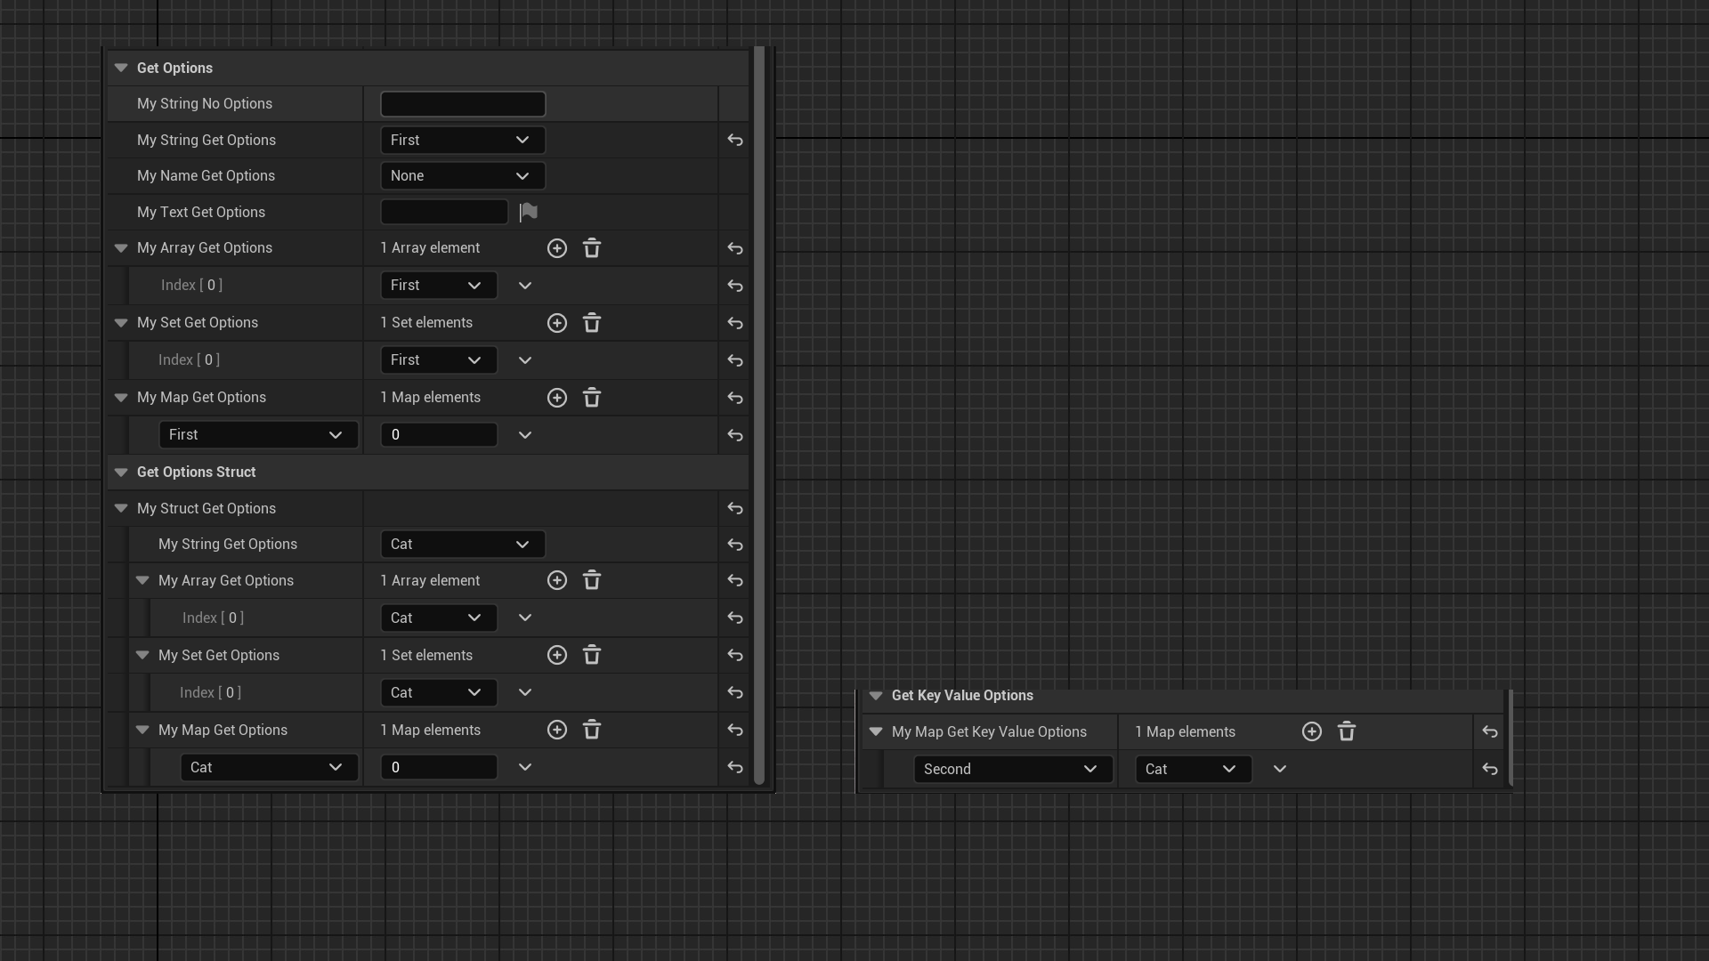This screenshot has height=961, width=1709.
Task: Click the My String No Options text field
Action: 462,104
